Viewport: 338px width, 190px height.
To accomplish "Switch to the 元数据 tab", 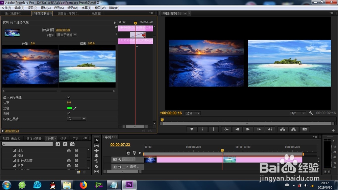I will 96,14.
